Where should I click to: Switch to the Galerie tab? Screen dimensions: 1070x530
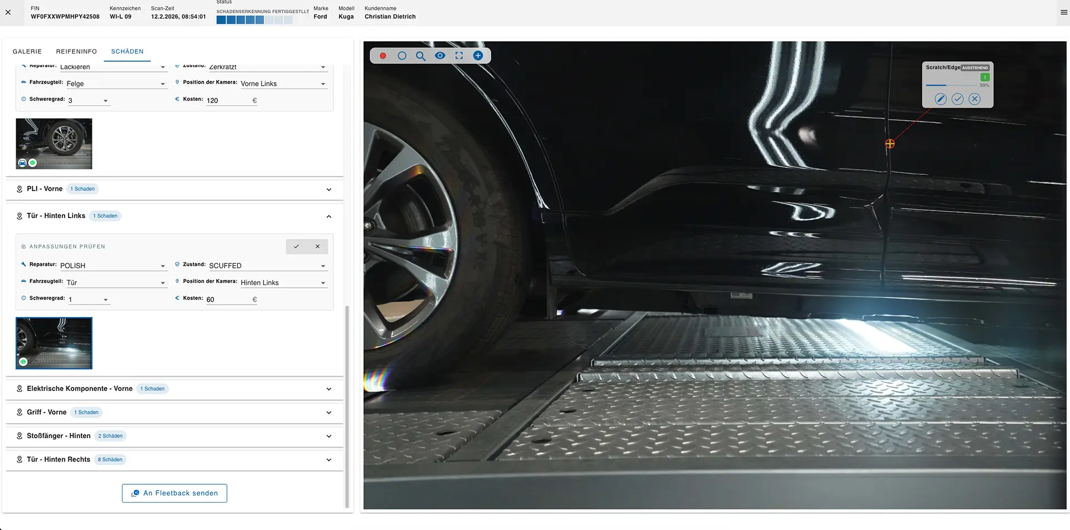click(27, 51)
